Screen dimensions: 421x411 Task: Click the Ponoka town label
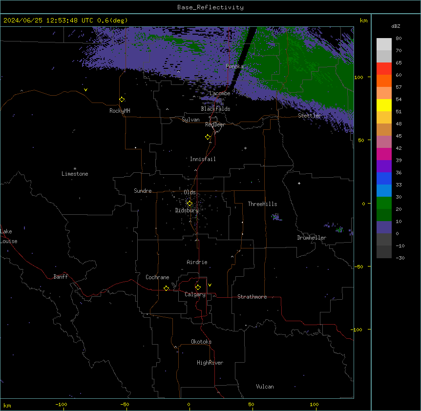coord(234,66)
